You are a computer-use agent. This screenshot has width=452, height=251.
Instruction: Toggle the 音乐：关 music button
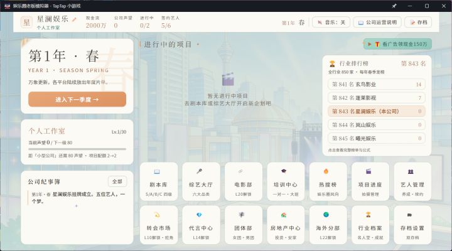[331, 22]
